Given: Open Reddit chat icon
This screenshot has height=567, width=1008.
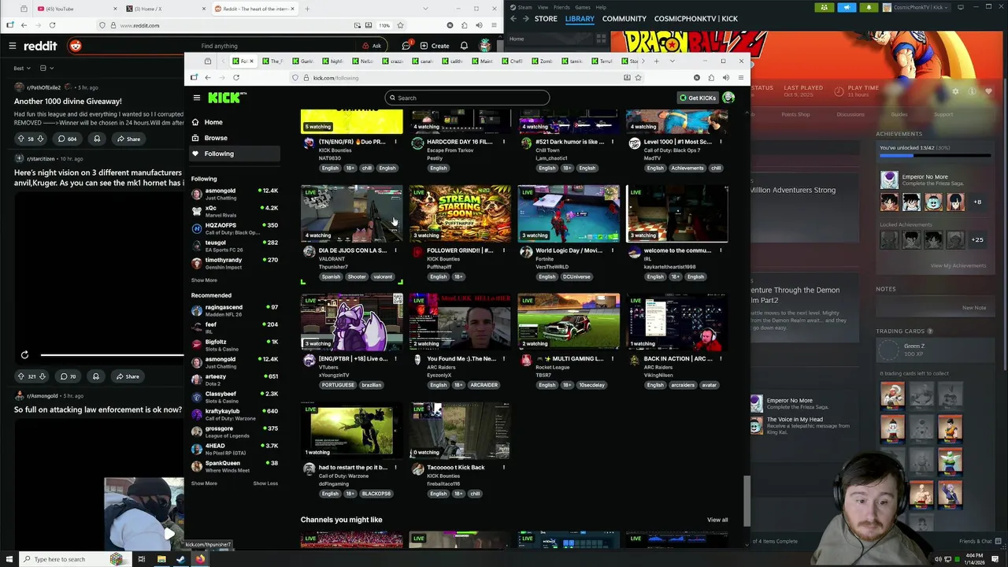Looking at the screenshot, I should coord(406,46).
